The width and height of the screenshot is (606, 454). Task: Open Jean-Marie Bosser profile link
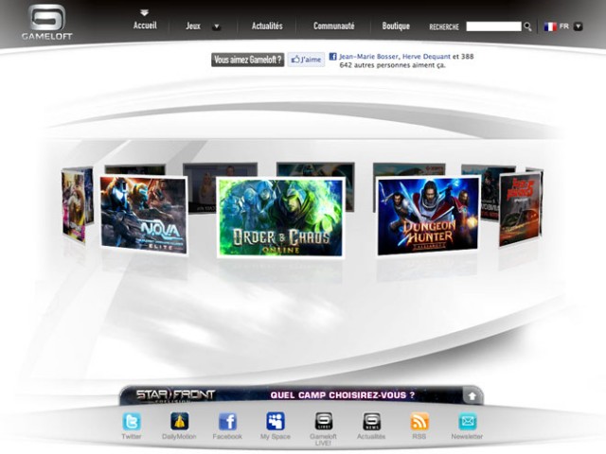(368, 57)
